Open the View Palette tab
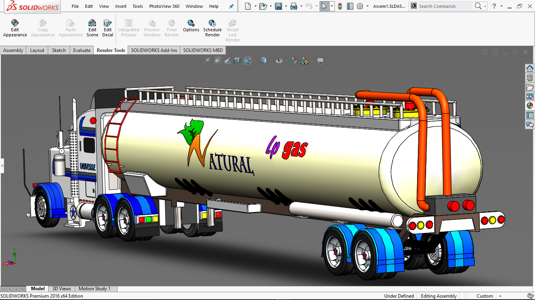This screenshot has width=535, height=300. coord(530,96)
